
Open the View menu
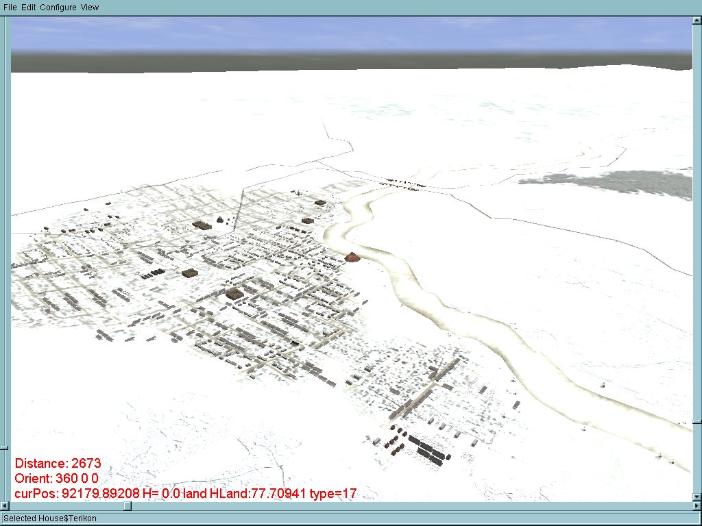(x=90, y=7)
